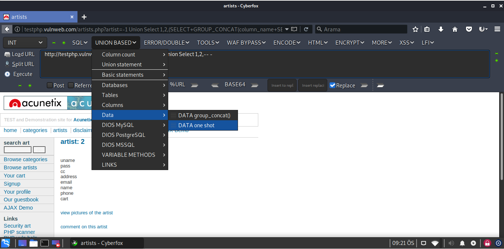Screen dimensions: 504x249
Task: Open the INT injection type combo box
Action: 25,43
